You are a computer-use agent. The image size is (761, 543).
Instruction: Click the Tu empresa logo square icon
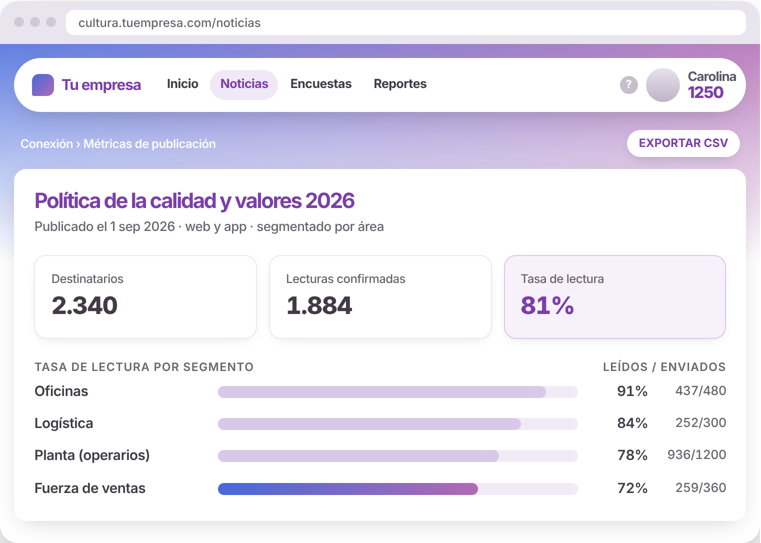point(43,85)
